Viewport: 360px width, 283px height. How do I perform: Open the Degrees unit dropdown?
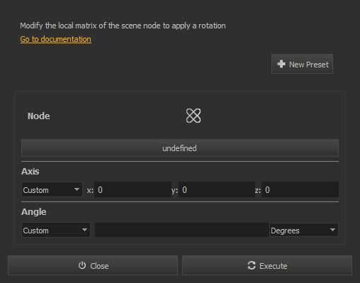pyautogui.click(x=304, y=230)
